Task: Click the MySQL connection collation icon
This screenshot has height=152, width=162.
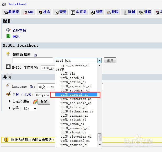Action: click(8, 67)
